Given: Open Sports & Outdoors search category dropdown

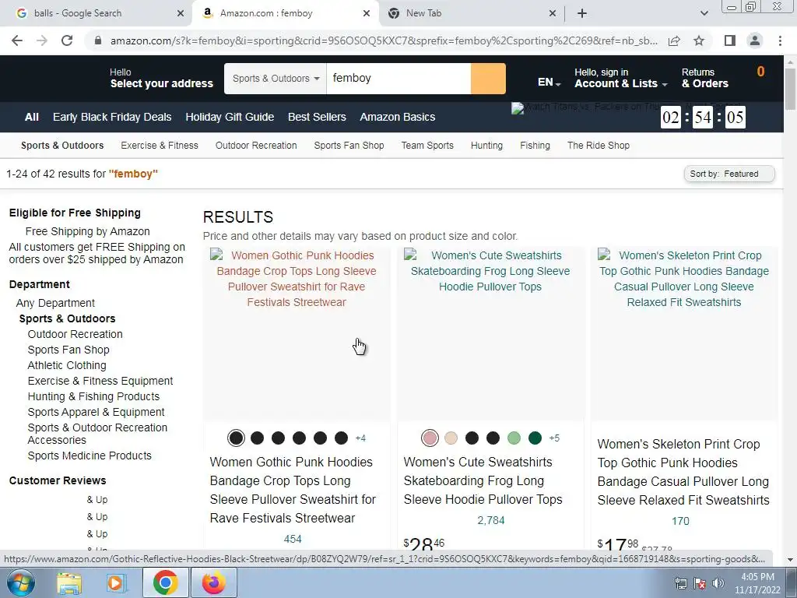Looking at the screenshot, I should click(276, 79).
